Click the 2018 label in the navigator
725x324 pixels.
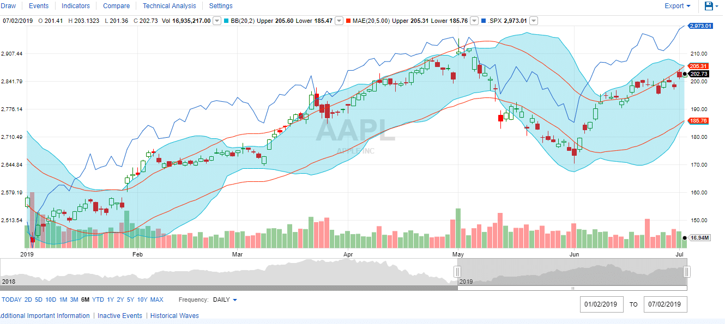[8, 282]
